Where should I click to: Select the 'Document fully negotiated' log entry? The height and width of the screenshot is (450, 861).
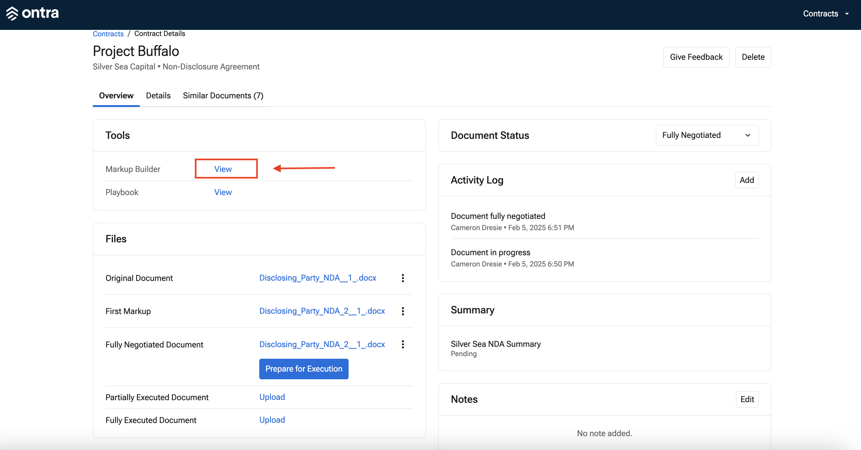click(x=498, y=216)
